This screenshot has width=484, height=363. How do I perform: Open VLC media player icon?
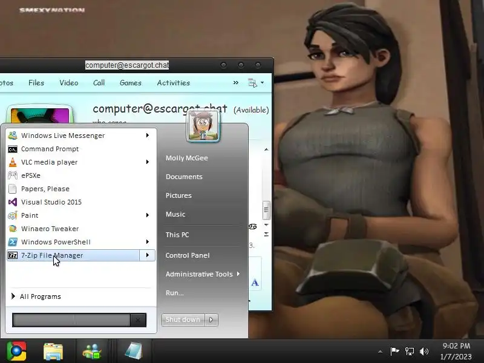(13, 162)
